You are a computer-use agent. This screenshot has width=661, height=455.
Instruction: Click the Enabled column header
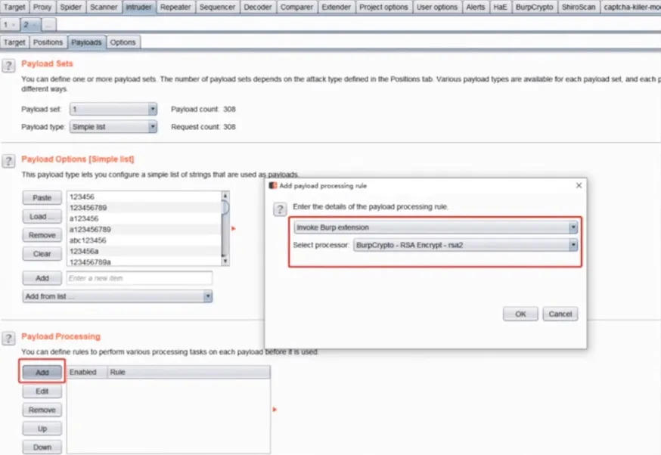87,372
